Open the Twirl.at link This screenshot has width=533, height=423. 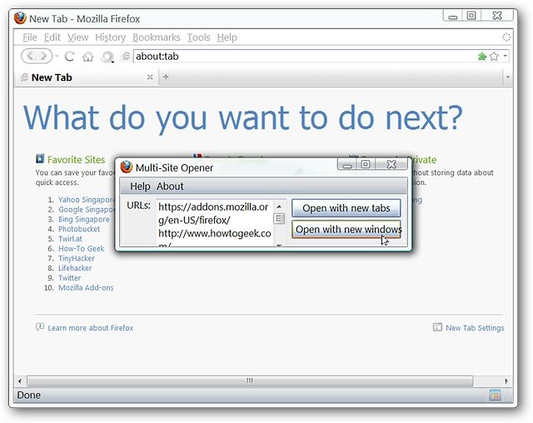[x=70, y=238]
